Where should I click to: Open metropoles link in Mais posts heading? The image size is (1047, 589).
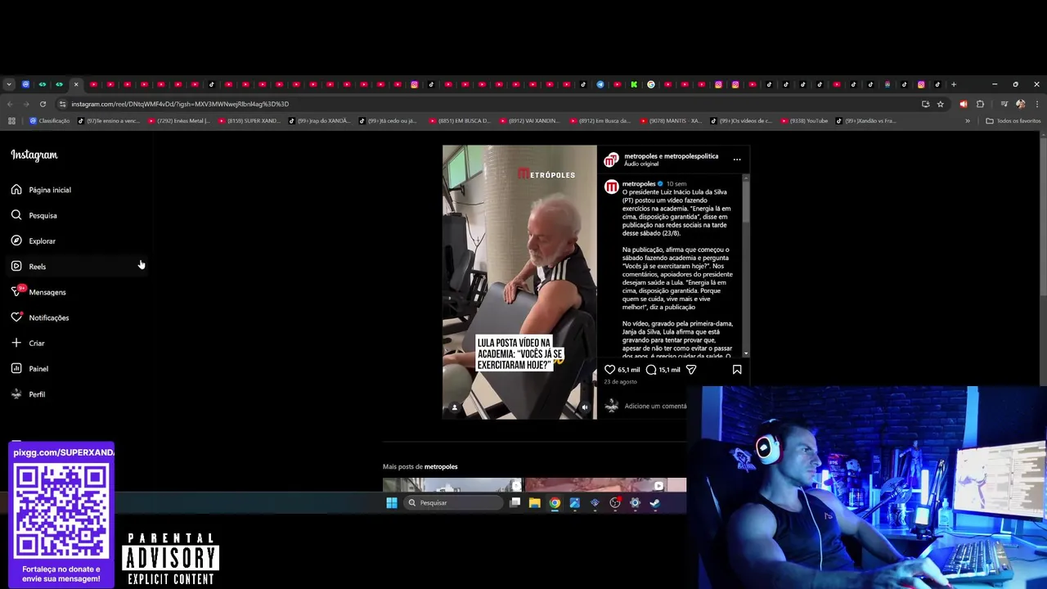441,466
